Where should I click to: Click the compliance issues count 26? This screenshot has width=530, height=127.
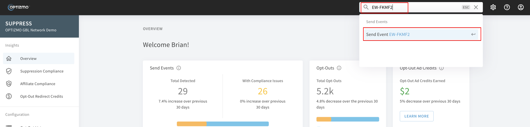coord(263,91)
